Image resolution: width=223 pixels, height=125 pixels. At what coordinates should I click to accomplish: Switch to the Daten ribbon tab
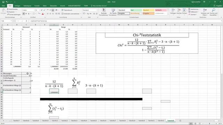click(x=45, y=6)
